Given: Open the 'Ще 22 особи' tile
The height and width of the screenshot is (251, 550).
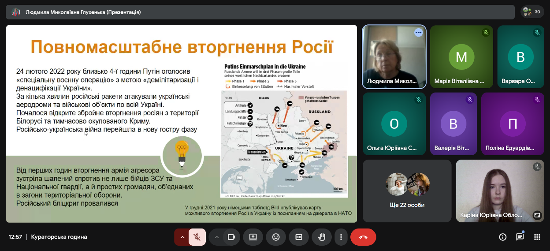Looking at the screenshot, I should pyautogui.click(x=407, y=191).
